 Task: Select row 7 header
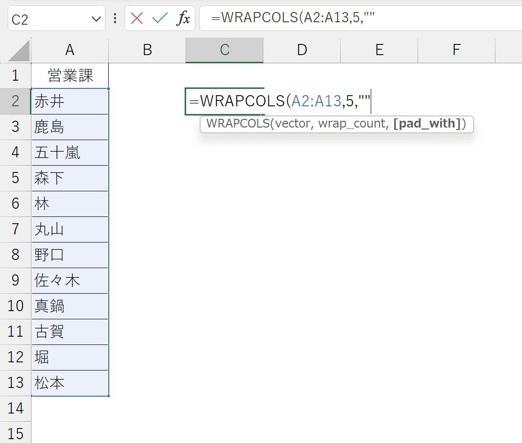point(15,229)
